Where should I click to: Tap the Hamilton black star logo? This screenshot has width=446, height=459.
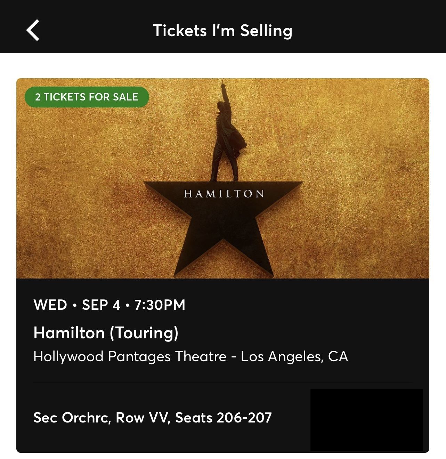[x=223, y=223]
